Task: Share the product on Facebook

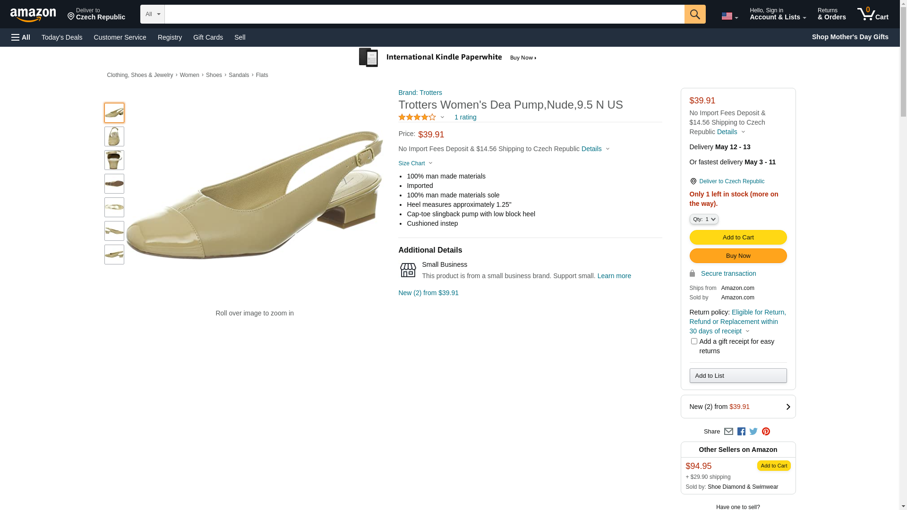Action: [741, 432]
